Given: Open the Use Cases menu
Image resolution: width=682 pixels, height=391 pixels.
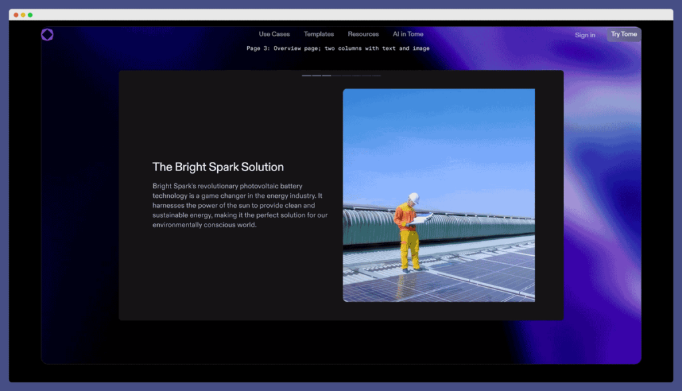Looking at the screenshot, I should [274, 34].
